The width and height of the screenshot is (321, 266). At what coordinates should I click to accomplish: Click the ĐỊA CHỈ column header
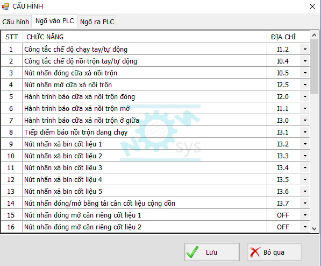[288, 37]
